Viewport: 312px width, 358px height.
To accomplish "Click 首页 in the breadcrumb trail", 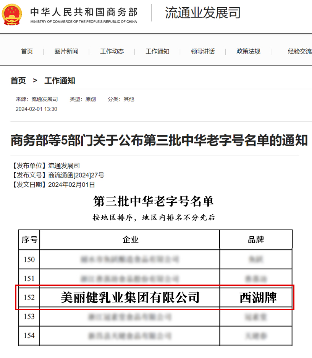I will [x=18, y=81].
